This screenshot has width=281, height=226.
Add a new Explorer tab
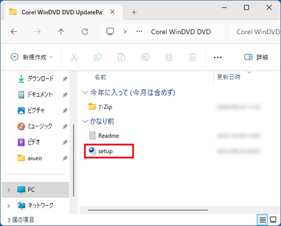tap(134, 12)
